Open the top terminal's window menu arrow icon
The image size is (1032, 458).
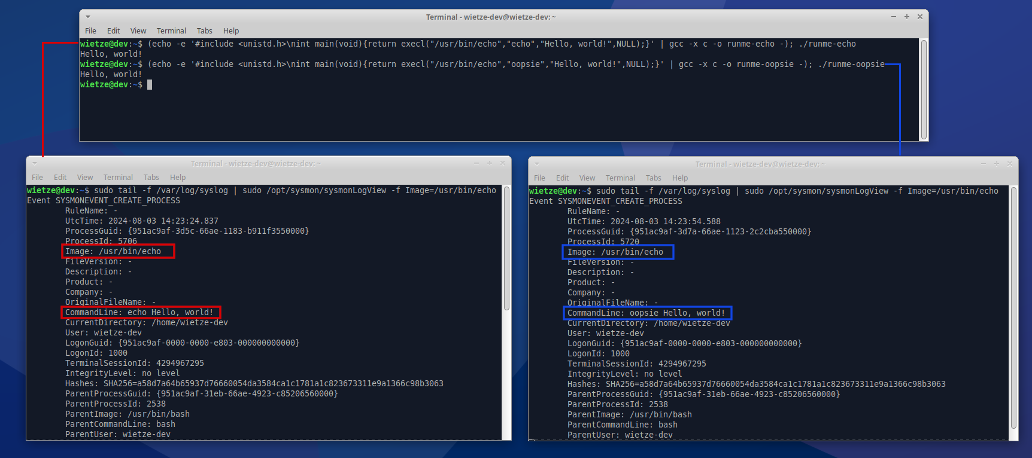88,17
